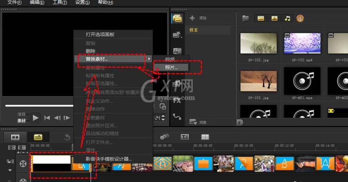The height and width of the screenshot is (182, 348).
Task: Click the overlay track film reel icon
Action: pyautogui.click(x=23, y=180)
